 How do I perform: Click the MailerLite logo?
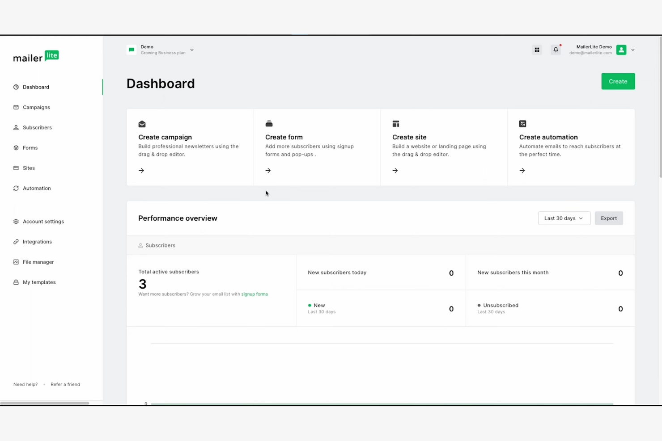coord(36,56)
